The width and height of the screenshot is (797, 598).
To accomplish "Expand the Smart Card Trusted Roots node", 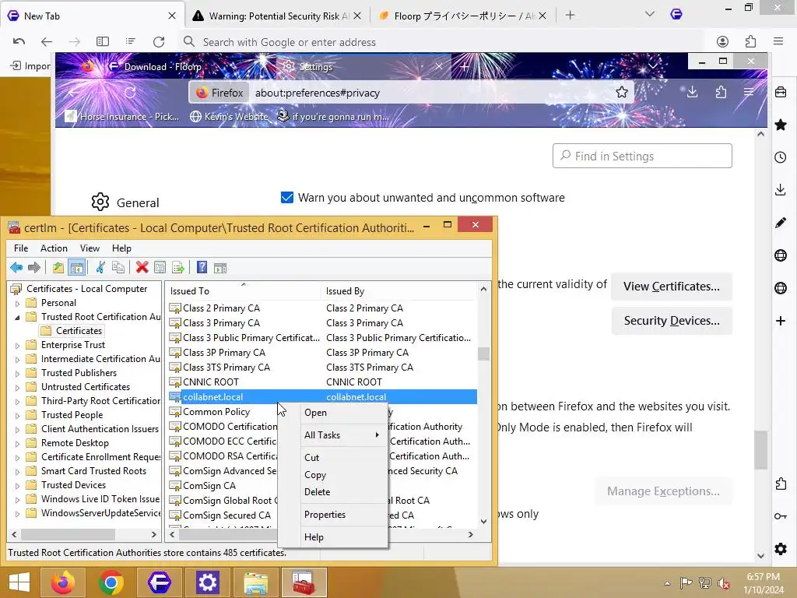I will click(x=17, y=471).
